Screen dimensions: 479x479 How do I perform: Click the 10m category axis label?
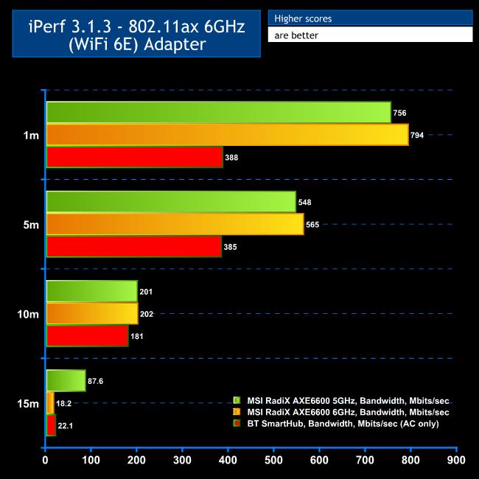[x=28, y=314]
